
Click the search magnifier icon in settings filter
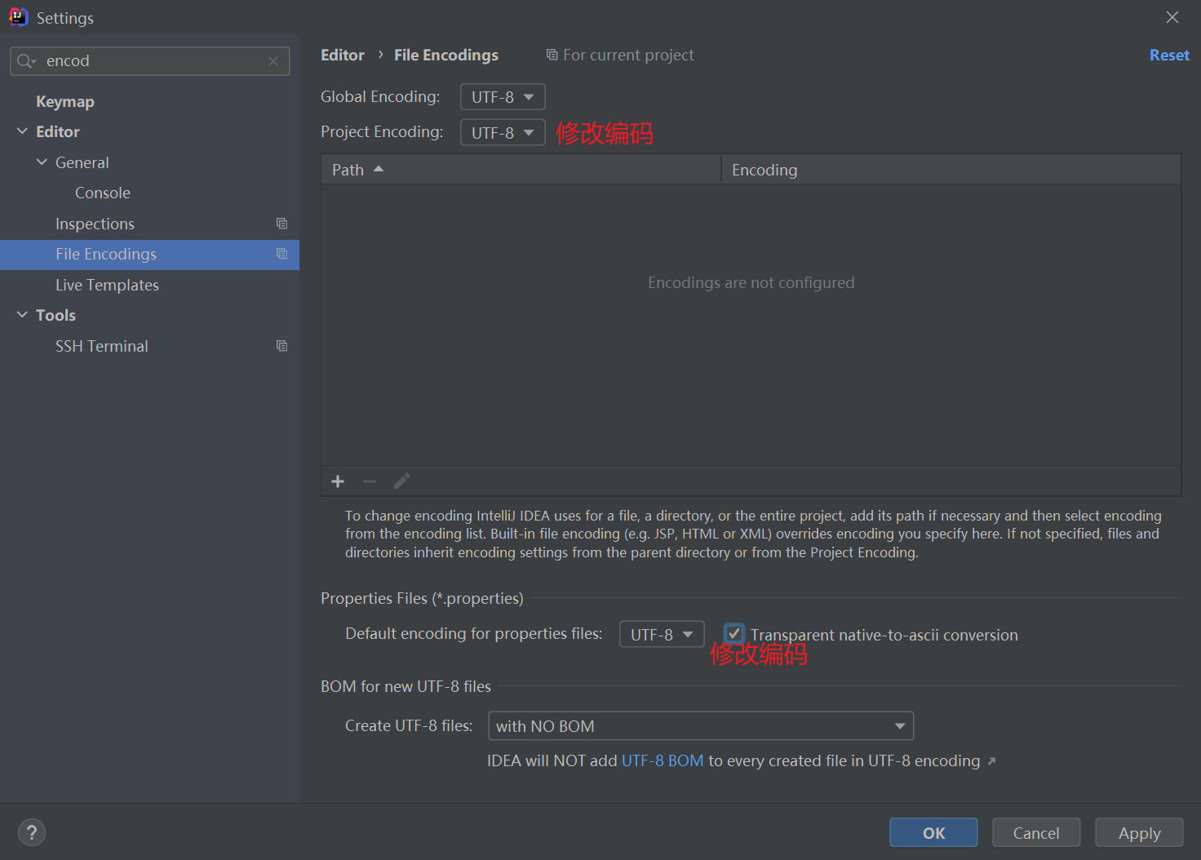(25, 61)
